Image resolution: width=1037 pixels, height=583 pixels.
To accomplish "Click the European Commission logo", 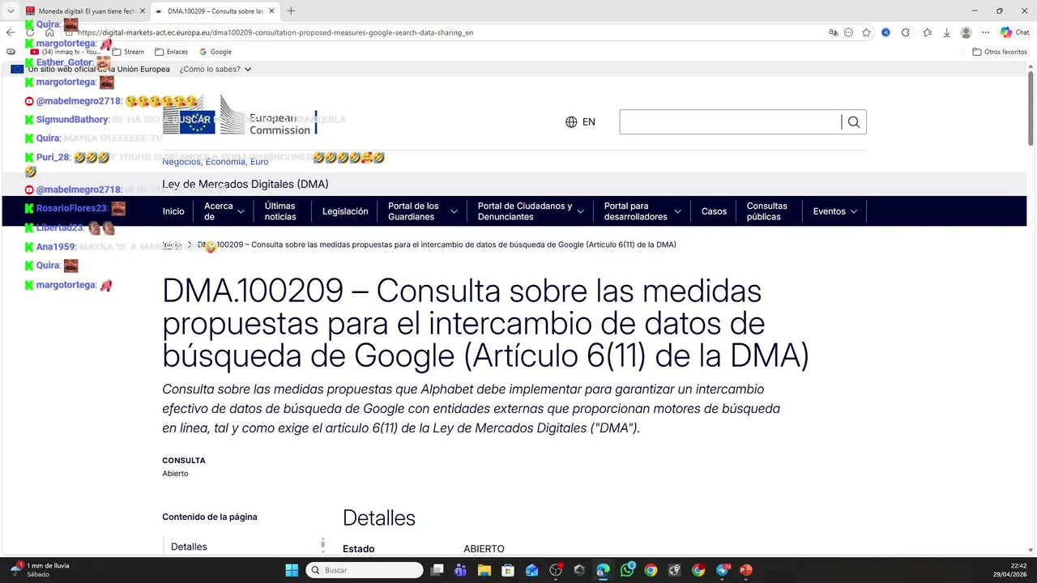I will pos(240,116).
